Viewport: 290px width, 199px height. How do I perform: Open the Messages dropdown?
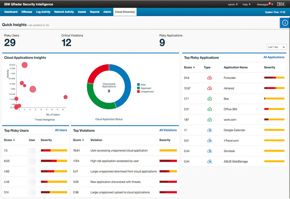coord(265,4)
